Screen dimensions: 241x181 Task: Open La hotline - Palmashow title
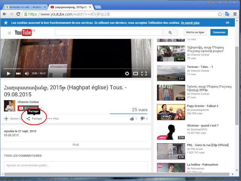click(x=203, y=164)
